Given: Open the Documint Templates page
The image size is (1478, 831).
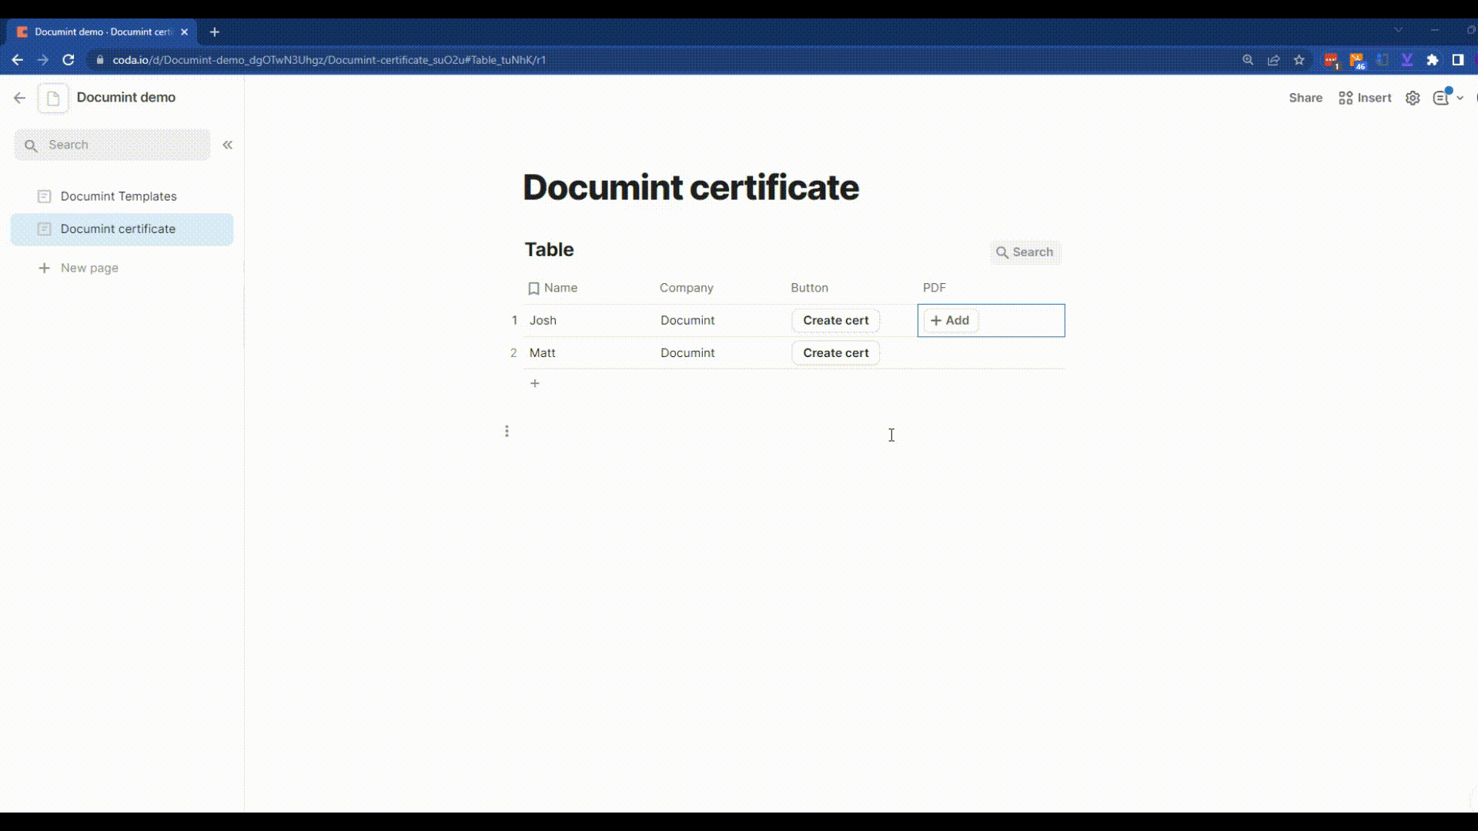Looking at the screenshot, I should (x=122, y=196).
